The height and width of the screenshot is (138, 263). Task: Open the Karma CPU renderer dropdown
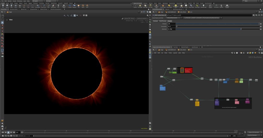click(130, 19)
